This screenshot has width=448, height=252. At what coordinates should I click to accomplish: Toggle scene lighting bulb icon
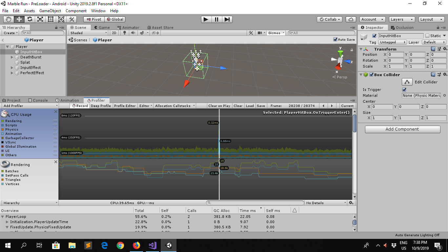point(125,33)
